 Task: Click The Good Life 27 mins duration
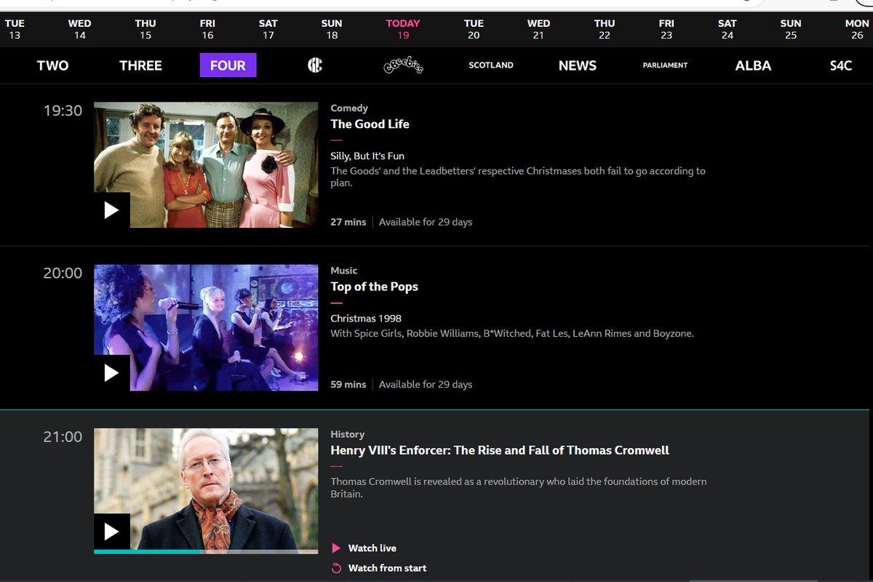click(348, 222)
